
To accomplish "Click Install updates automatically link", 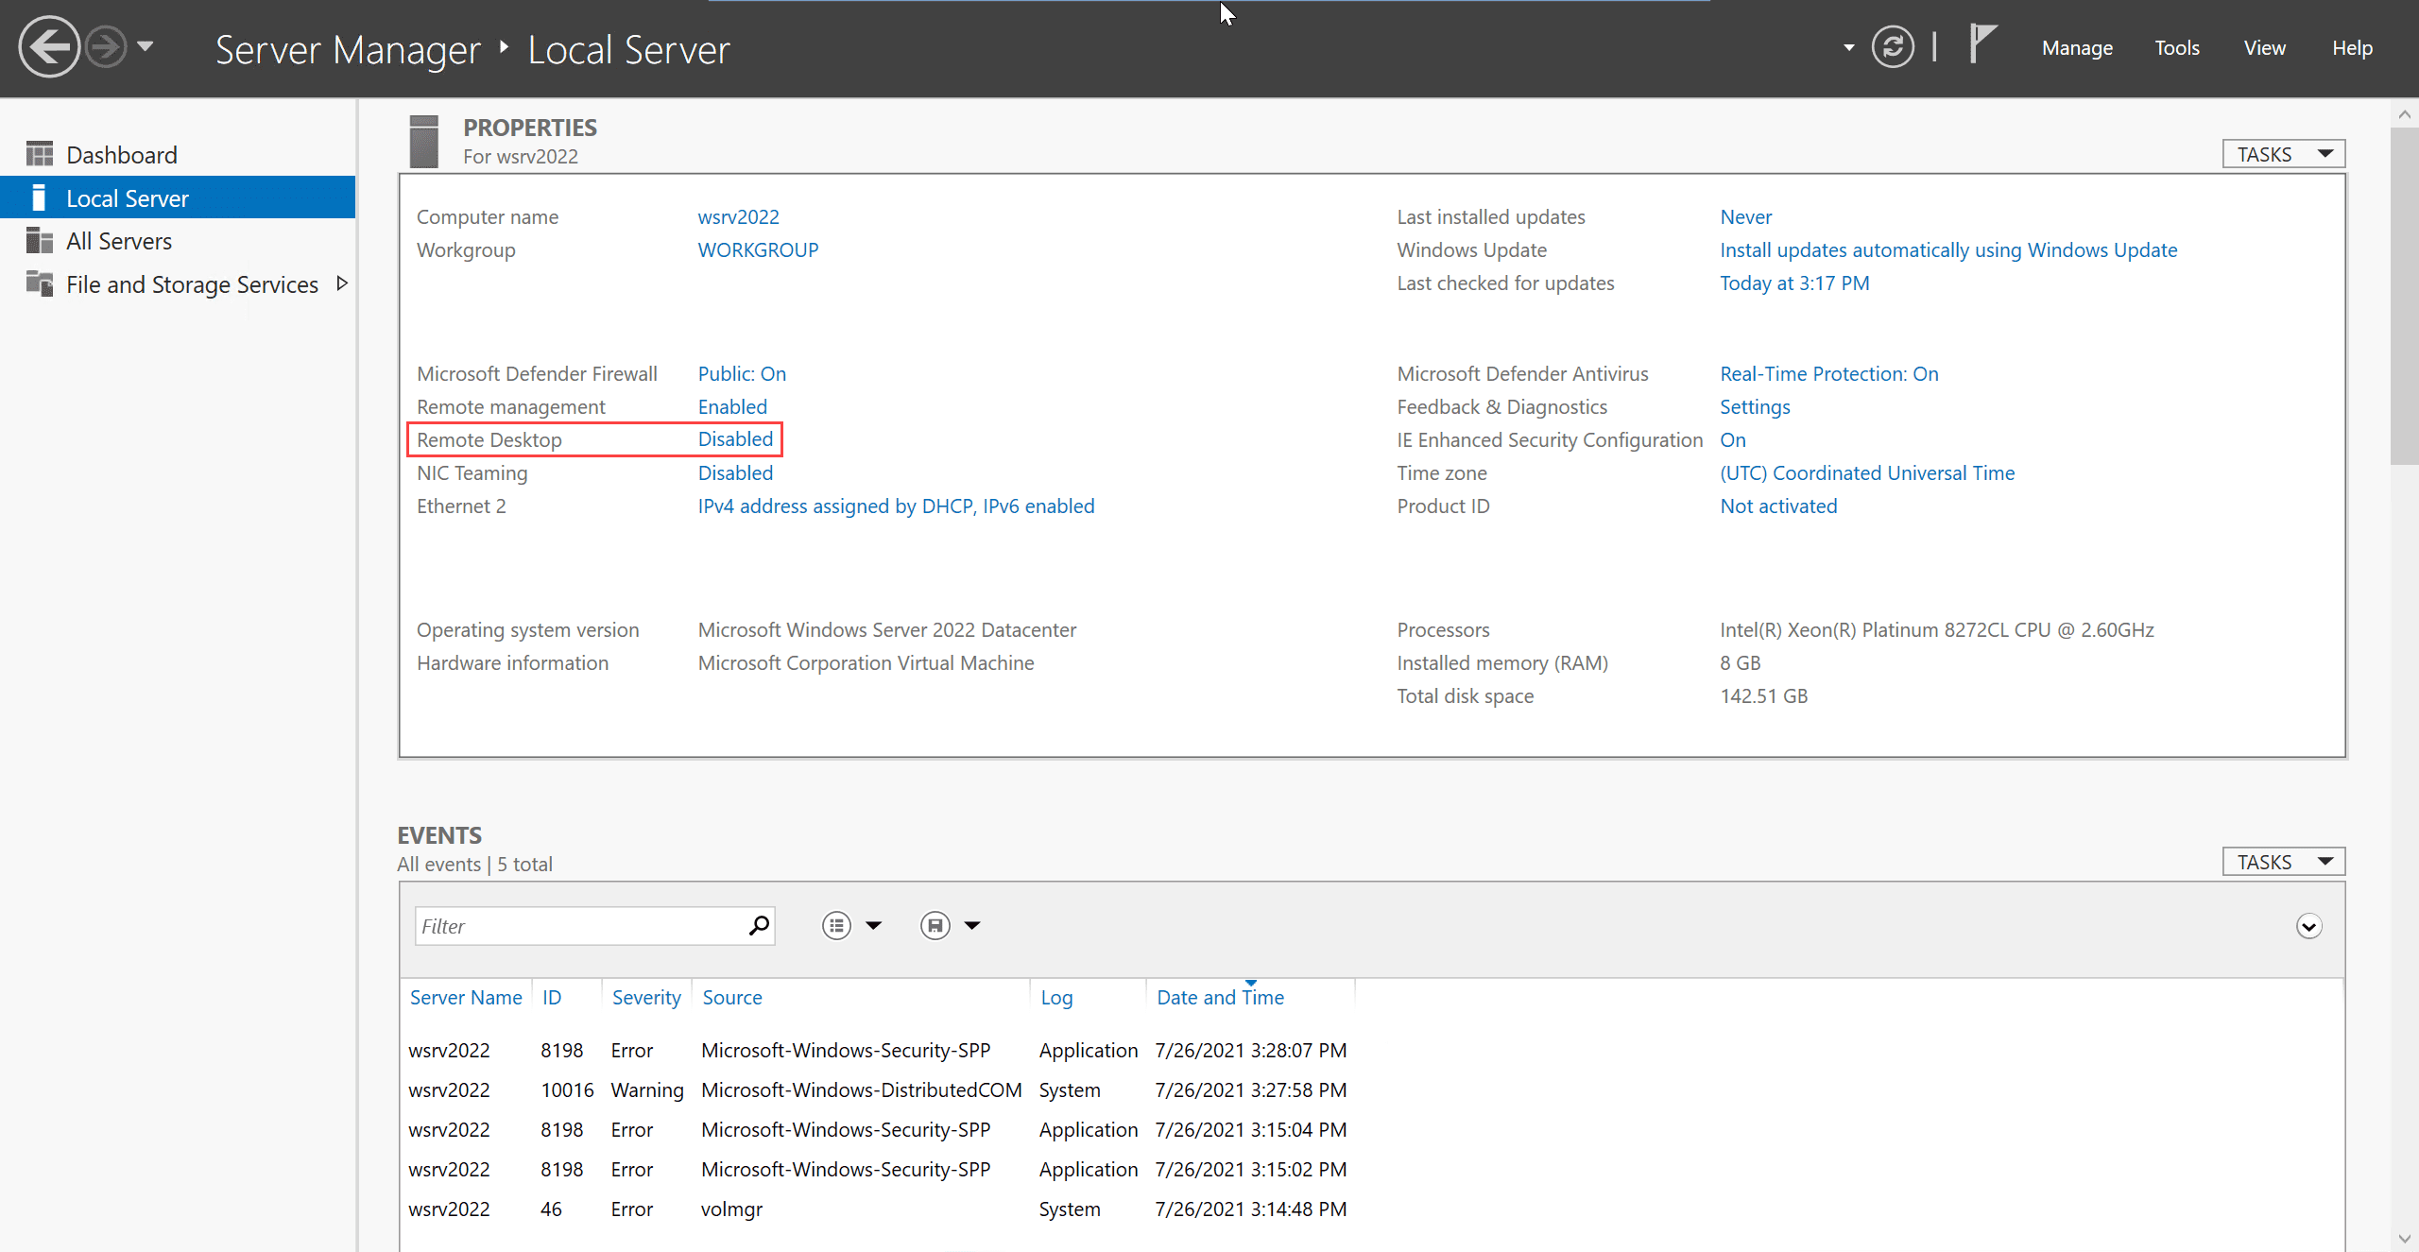I will tap(1948, 249).
